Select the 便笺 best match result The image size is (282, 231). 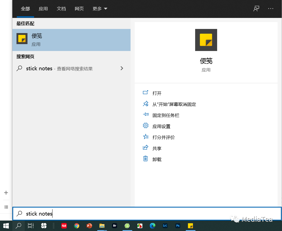tap(71, 40)
